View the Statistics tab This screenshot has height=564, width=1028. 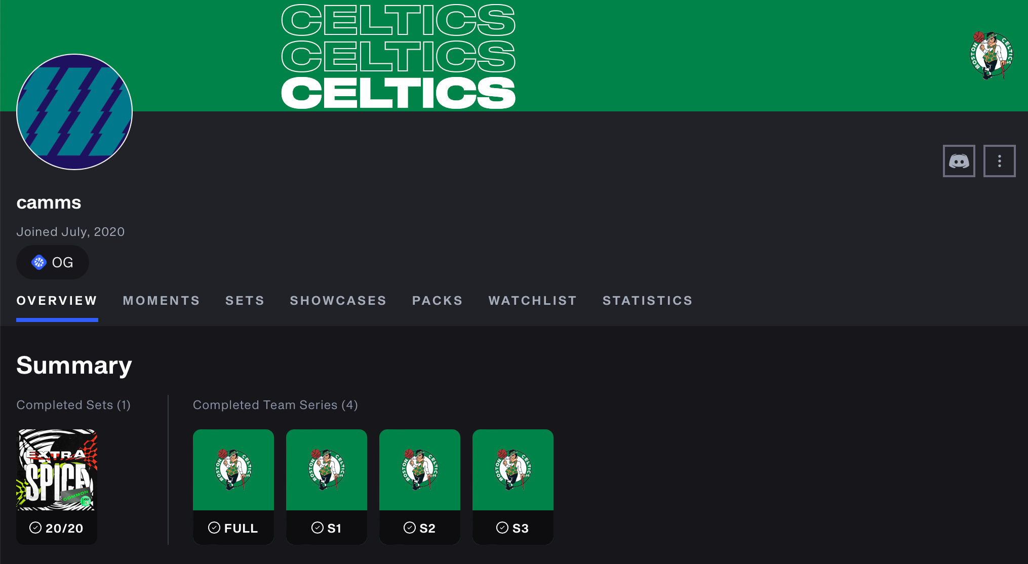(647, 301)
